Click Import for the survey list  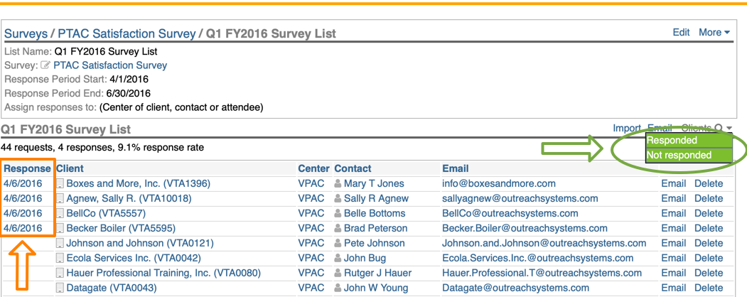coord(626,129)
